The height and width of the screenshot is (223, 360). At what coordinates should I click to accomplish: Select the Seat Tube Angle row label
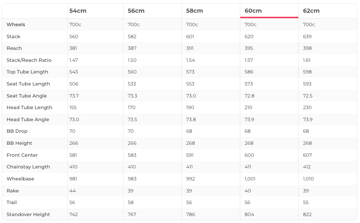pyautogui.click(x=27, y=96)
